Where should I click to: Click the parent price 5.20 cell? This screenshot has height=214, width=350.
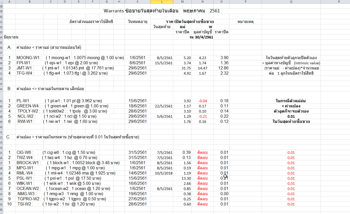pos(187,58)
